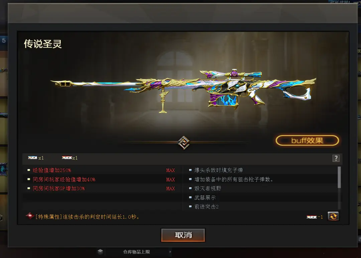Click the ability list scrollbar
Image resolution: width=361 pixels, height=258 pixels.
[x=339, y=177]
